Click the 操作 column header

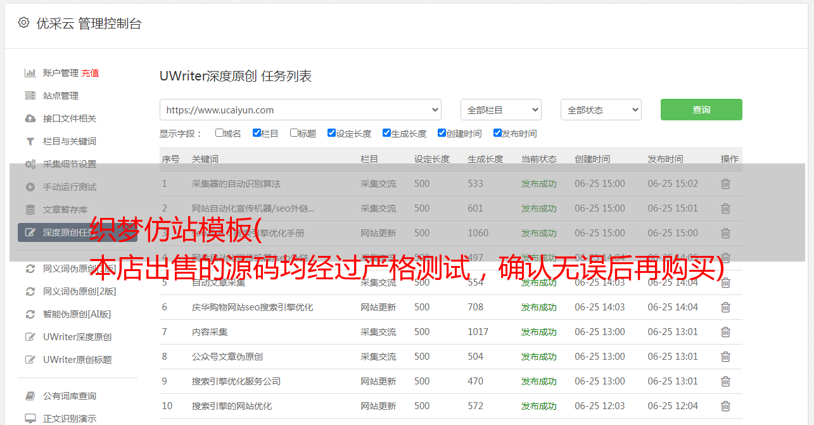(x=730, y=159)
